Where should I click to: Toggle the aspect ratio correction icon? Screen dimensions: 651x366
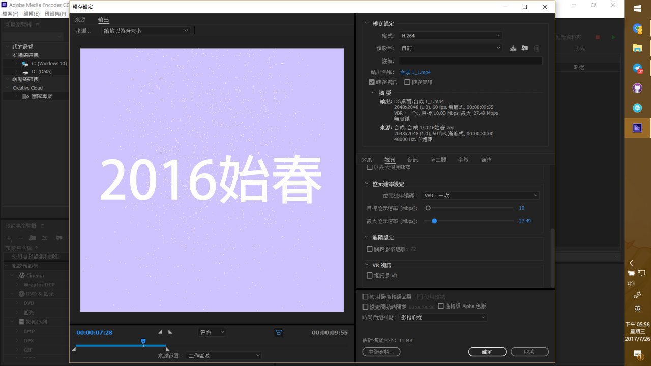click(279, 332)
